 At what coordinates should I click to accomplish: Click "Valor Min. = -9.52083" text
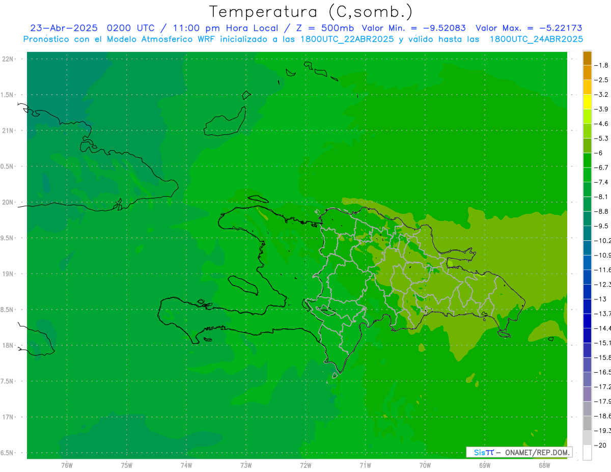click(x=413, y=28)
